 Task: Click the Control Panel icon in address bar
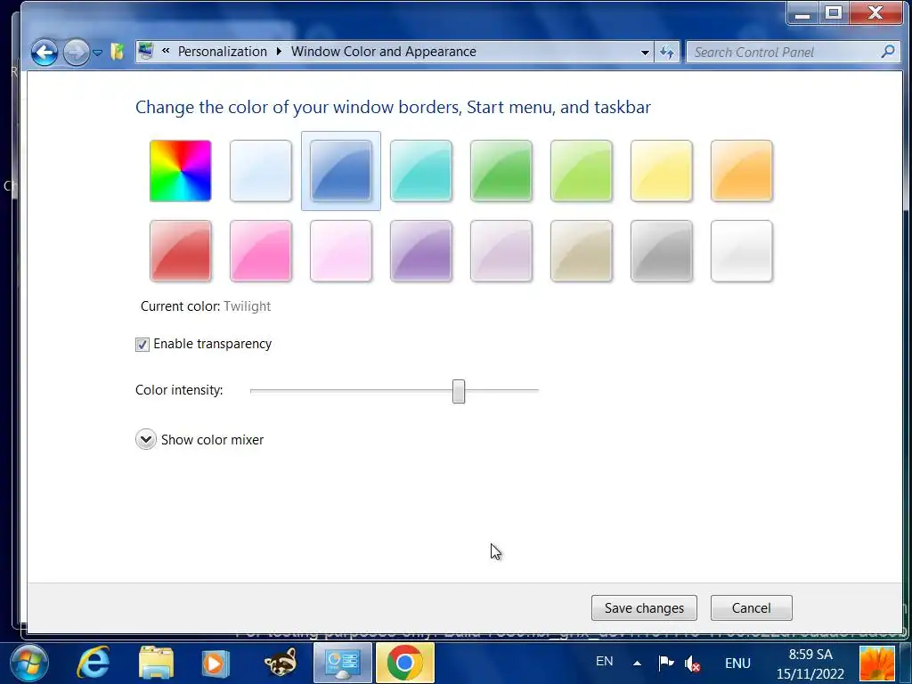146,51
